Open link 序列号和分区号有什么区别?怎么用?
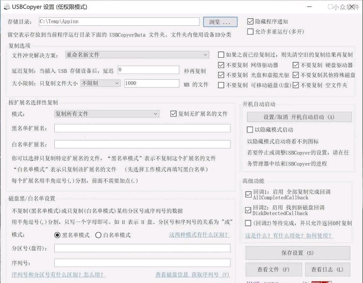 click(58, 275)
